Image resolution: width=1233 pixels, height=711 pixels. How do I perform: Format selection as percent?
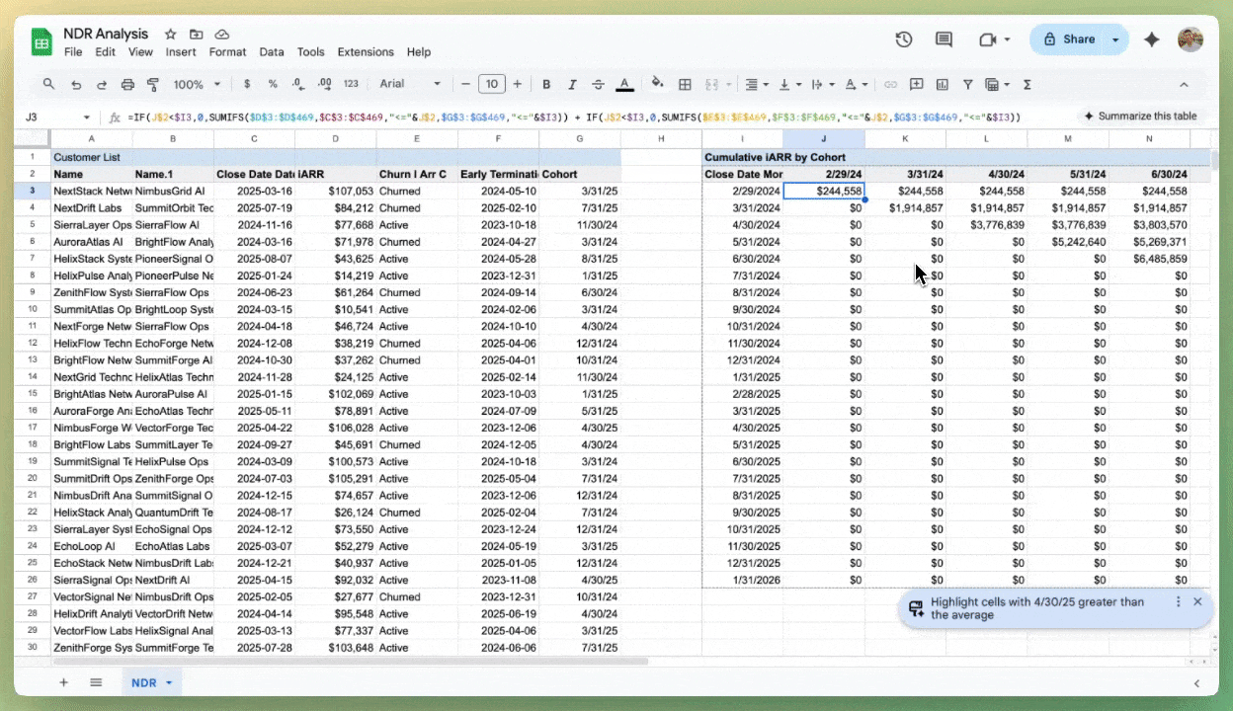pyautogui.click(x=273, y=84)
